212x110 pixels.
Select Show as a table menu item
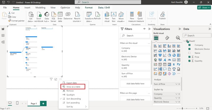[73, 87]
